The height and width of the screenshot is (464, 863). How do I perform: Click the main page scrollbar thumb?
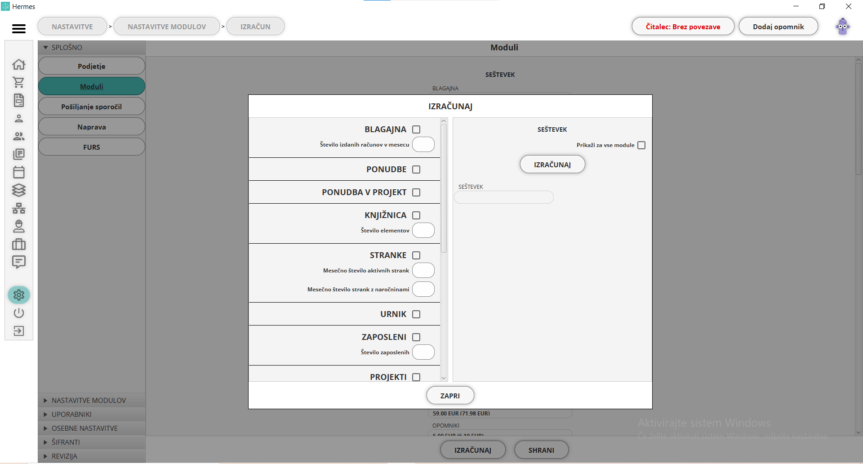[859, 119]
